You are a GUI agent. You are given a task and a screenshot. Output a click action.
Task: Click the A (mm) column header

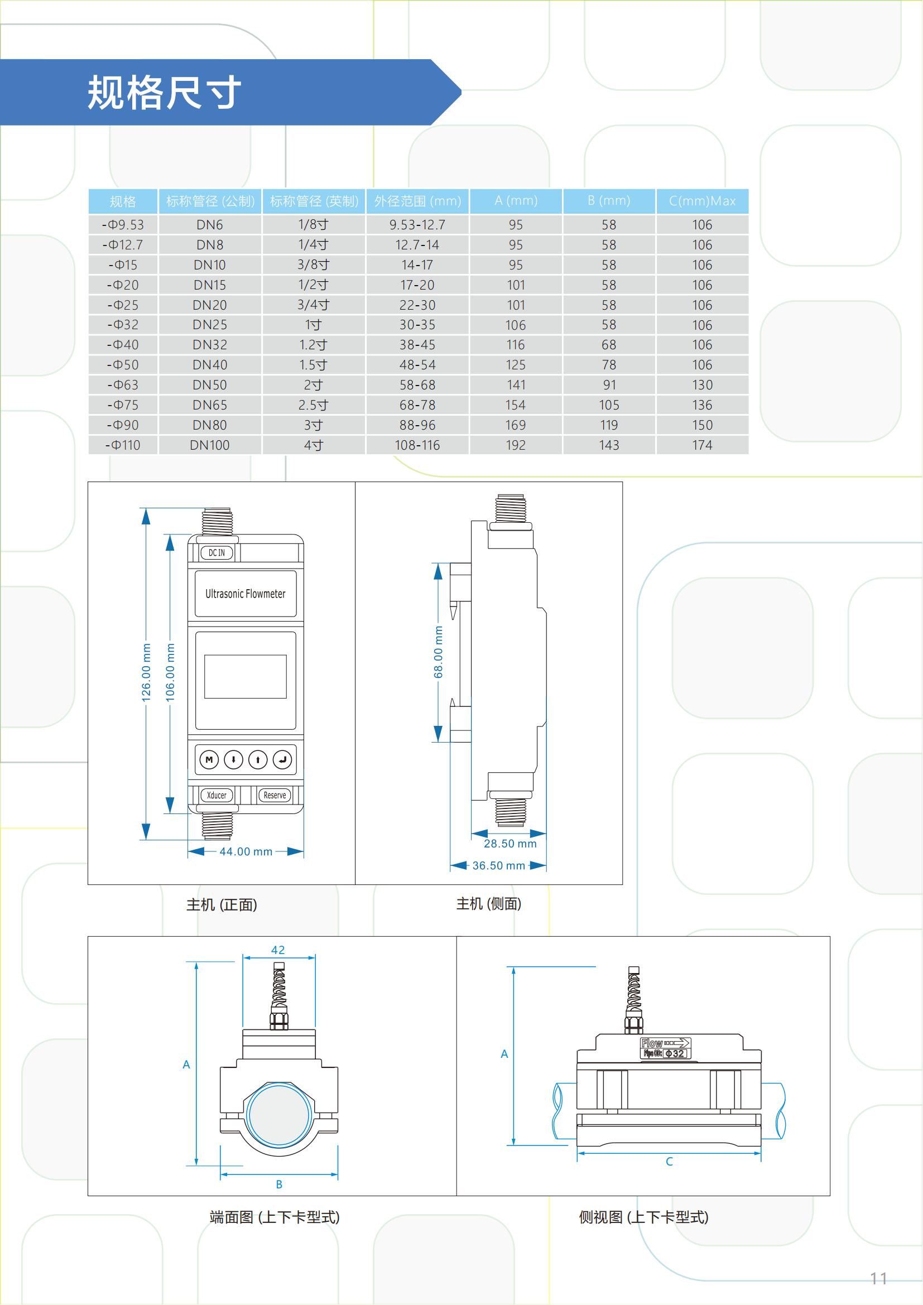516,201
